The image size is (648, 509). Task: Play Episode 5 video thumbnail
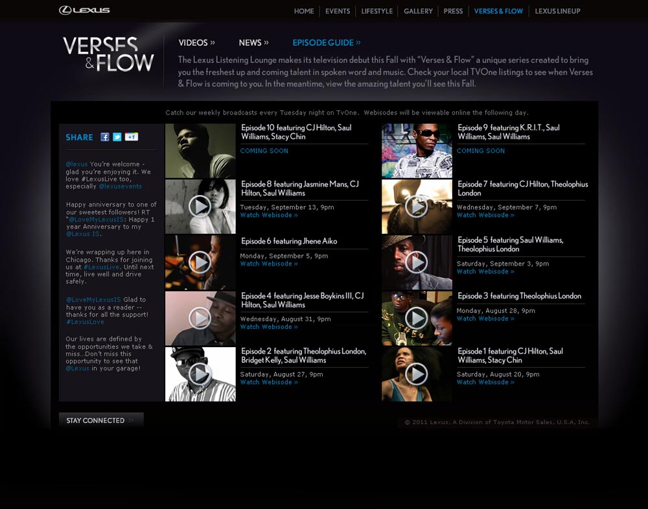point(417,262)
